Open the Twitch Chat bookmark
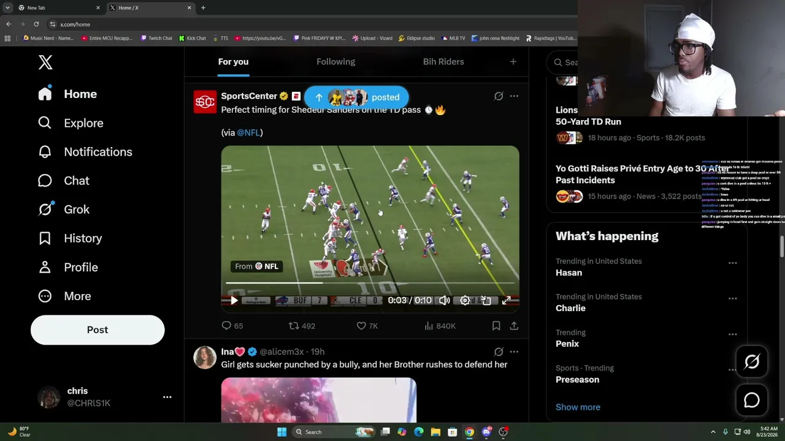Viewport: 785px width, 441px height. [156, 38]
